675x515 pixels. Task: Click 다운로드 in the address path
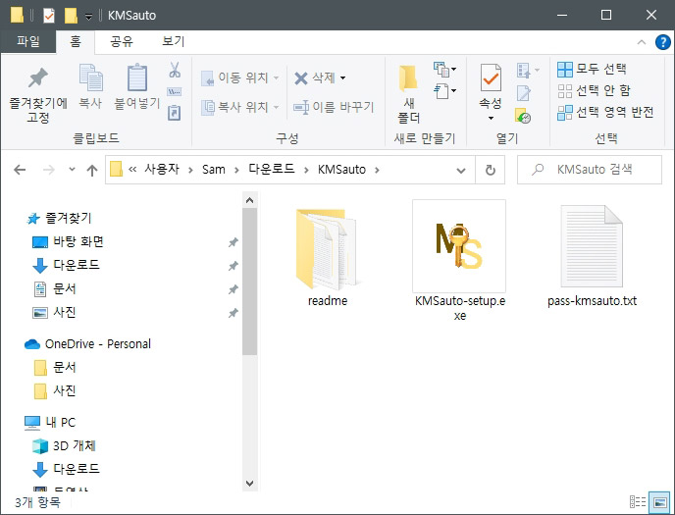(x=272, y=169)
